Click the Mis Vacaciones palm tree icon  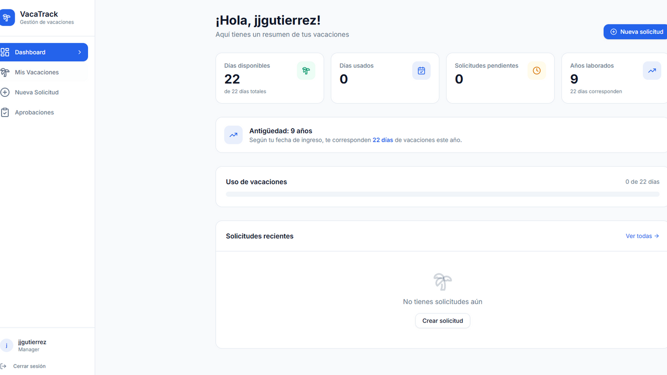[5, 72]
